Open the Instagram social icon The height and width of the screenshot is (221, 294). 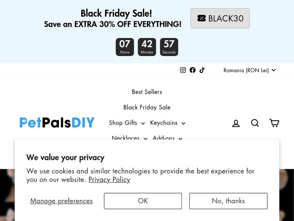pos(183,70)
